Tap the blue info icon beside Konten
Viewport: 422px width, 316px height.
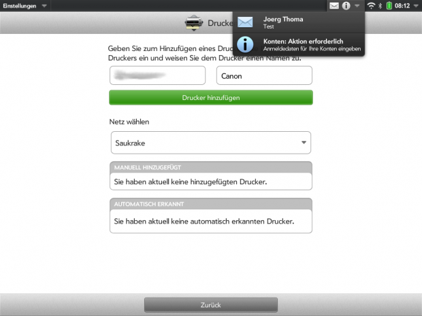(246, 45)
